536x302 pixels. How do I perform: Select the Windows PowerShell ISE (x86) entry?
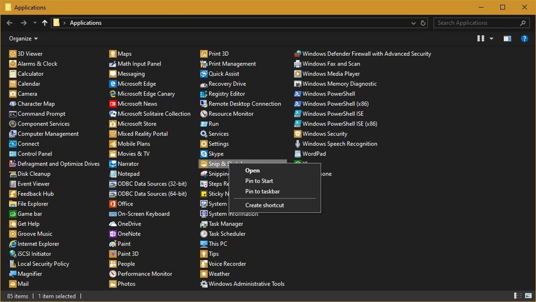336,124
